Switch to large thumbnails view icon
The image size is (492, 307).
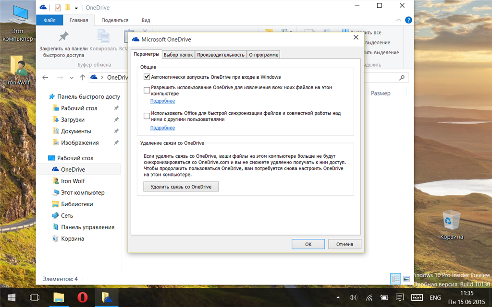click(x=406, y=279)
